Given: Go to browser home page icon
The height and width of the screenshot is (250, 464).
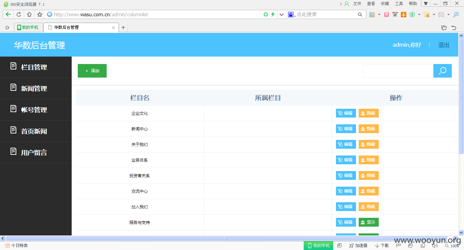Looking at the screenshot, I should pos(29,15).
